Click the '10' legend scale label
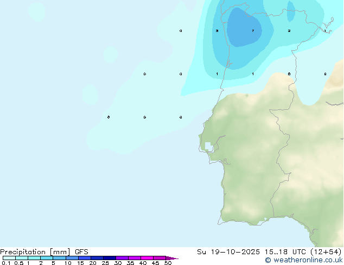The height and width of the screenshot is (265, 344). point(68,263)
